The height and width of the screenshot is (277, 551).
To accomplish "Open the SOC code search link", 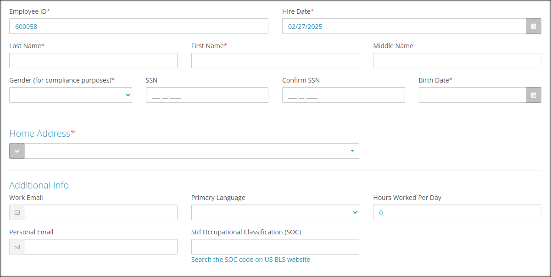I will 250,259.
